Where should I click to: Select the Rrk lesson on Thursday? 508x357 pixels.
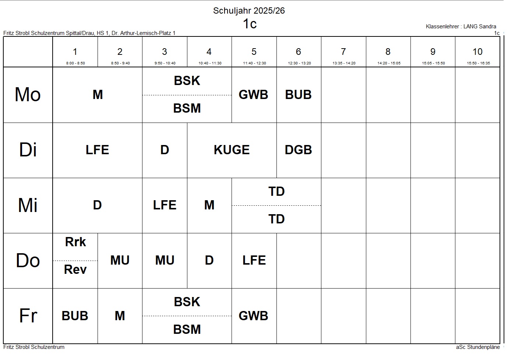75,242
